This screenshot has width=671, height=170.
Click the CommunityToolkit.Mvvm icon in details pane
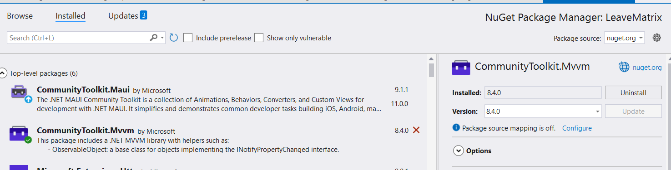461,67
